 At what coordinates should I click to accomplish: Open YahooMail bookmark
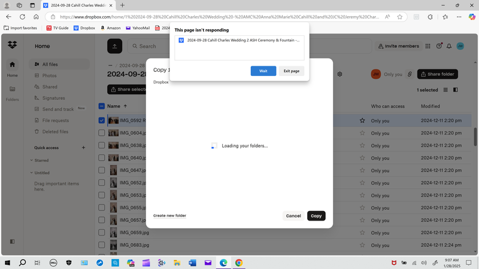[138, 27]
